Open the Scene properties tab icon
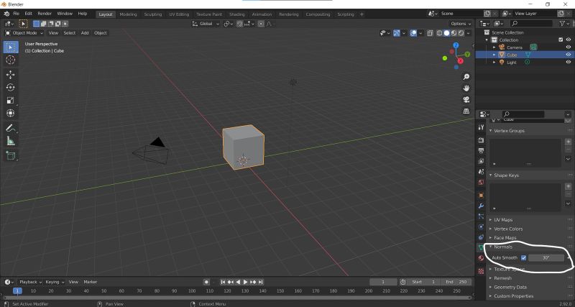The image size is (575, 307). pyautogui.click(x=481, y=172)
